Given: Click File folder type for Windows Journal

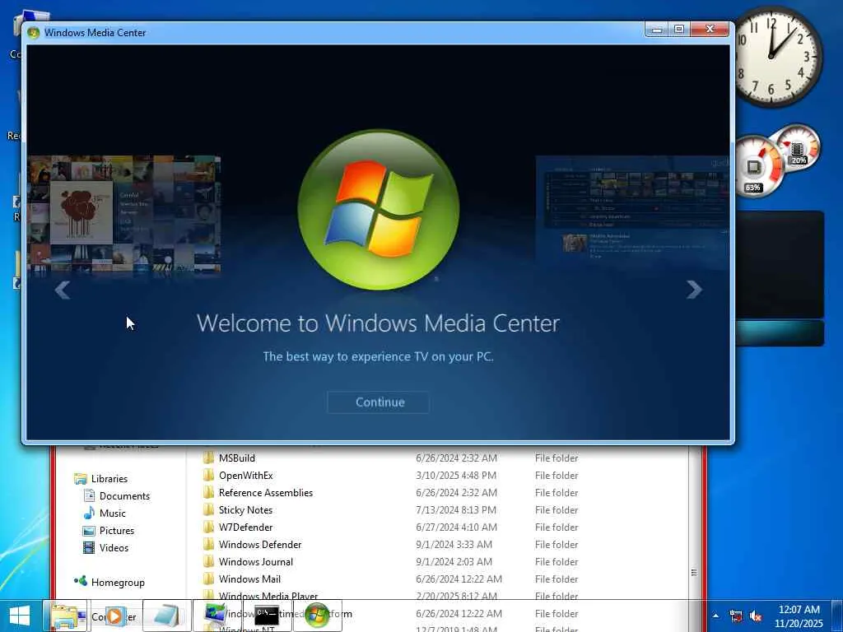Looking at the screenshot, I should click(x=557, y=561).
